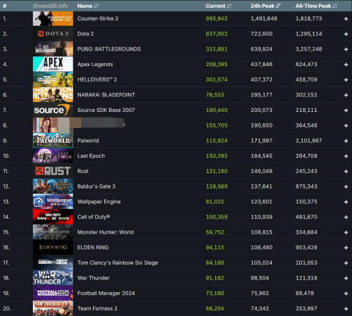Open the Wallpaper Engine entry
This screenshot has width=352, height=316.
99,202
